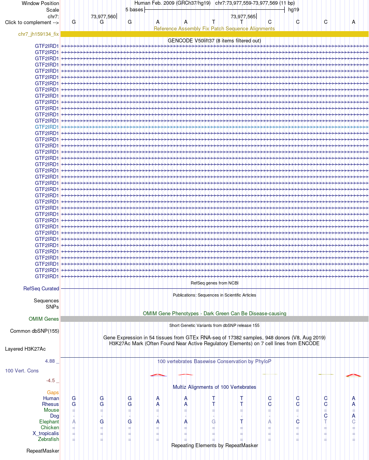The height and width of the screenshot is (460, 369).
Task: Open the light-blue highlighted GTF2IRD1 transcript label
Action: click(47, 127)
